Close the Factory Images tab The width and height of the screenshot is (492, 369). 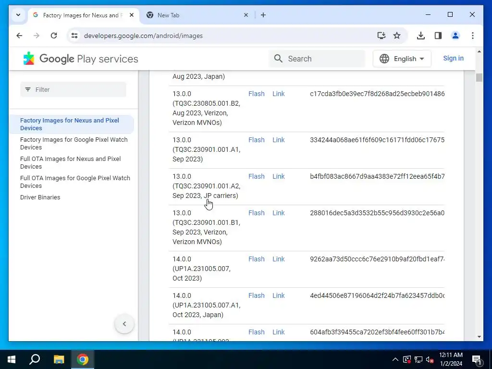click(x=132, y=15)
